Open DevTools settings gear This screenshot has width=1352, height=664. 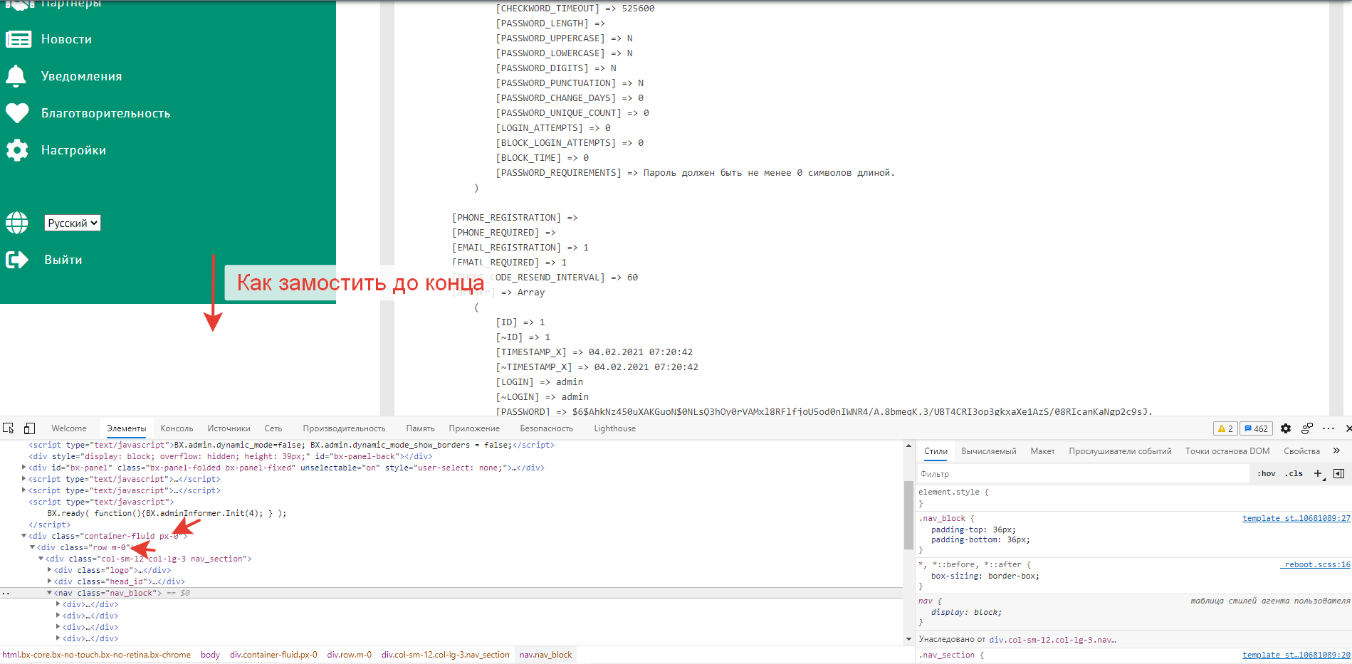coord(1286,428)
